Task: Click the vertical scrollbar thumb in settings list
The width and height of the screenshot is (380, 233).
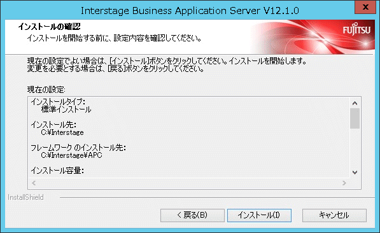Action: [x=355, y=118]
